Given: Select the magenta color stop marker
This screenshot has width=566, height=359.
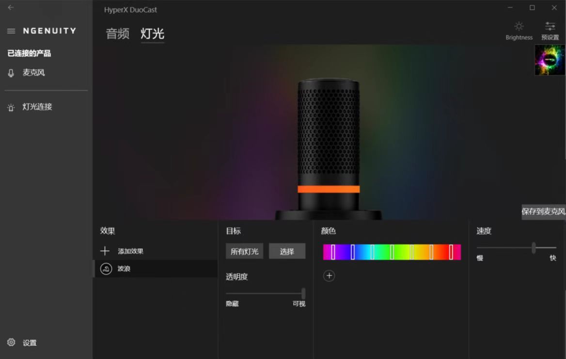Looking at the screenshot, I should 333,252.
